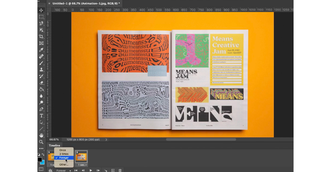The width and height of the screenshot is (328, 172).
Task: Select the Crop tool
Action: 41,37
